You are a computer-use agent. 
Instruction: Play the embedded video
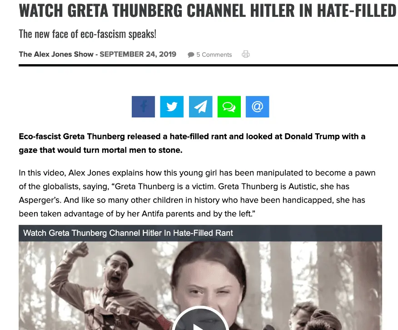click(200, 320)
